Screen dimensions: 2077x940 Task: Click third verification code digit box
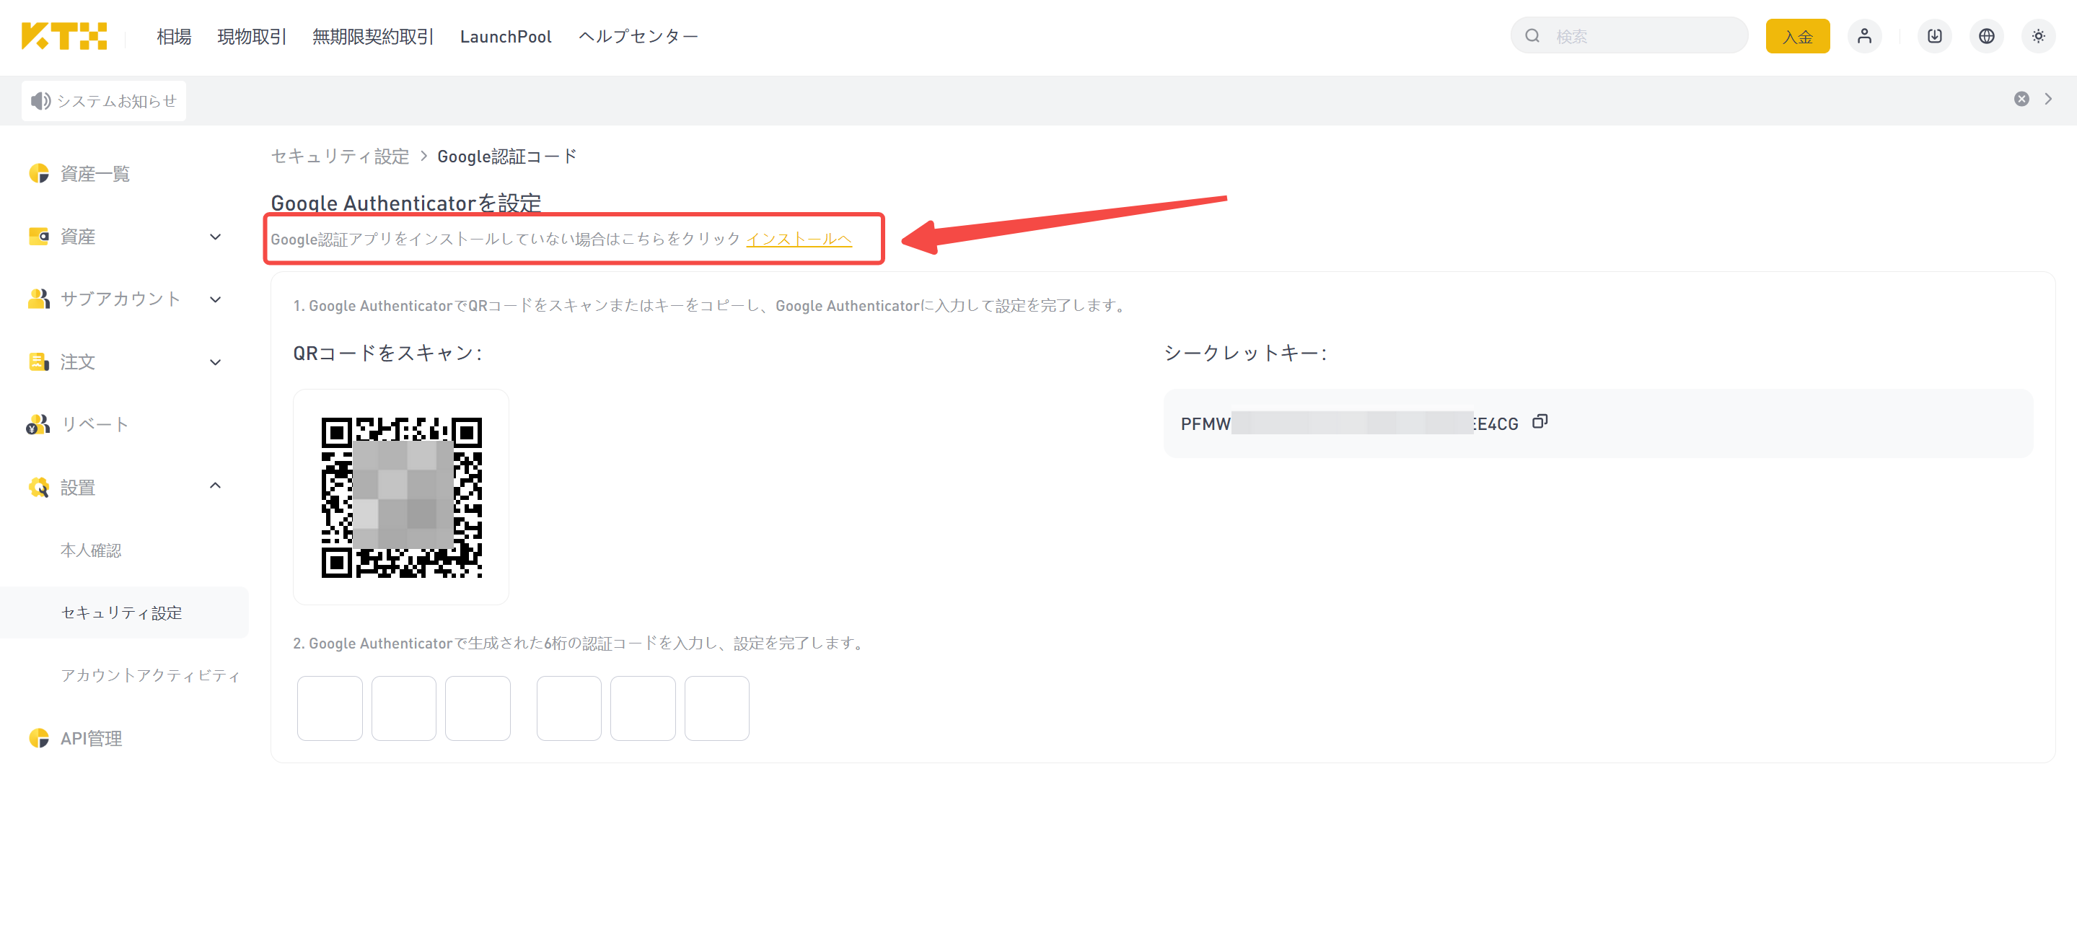click(478, 708)
